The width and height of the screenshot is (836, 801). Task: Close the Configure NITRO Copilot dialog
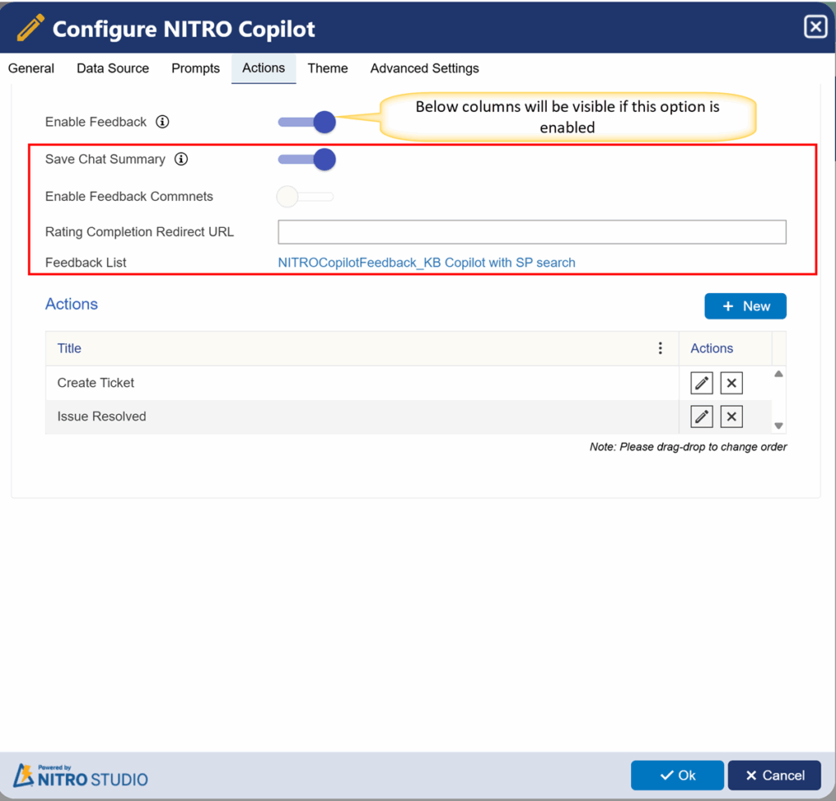tap(816, 27)
